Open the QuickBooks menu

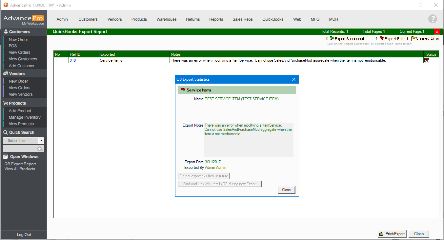pyautogui.click(x=272, y=19)
